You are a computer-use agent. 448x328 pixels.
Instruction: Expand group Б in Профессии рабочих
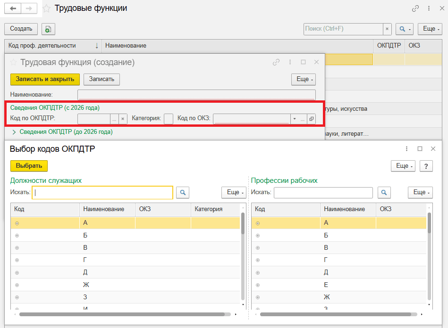[258, 235]
